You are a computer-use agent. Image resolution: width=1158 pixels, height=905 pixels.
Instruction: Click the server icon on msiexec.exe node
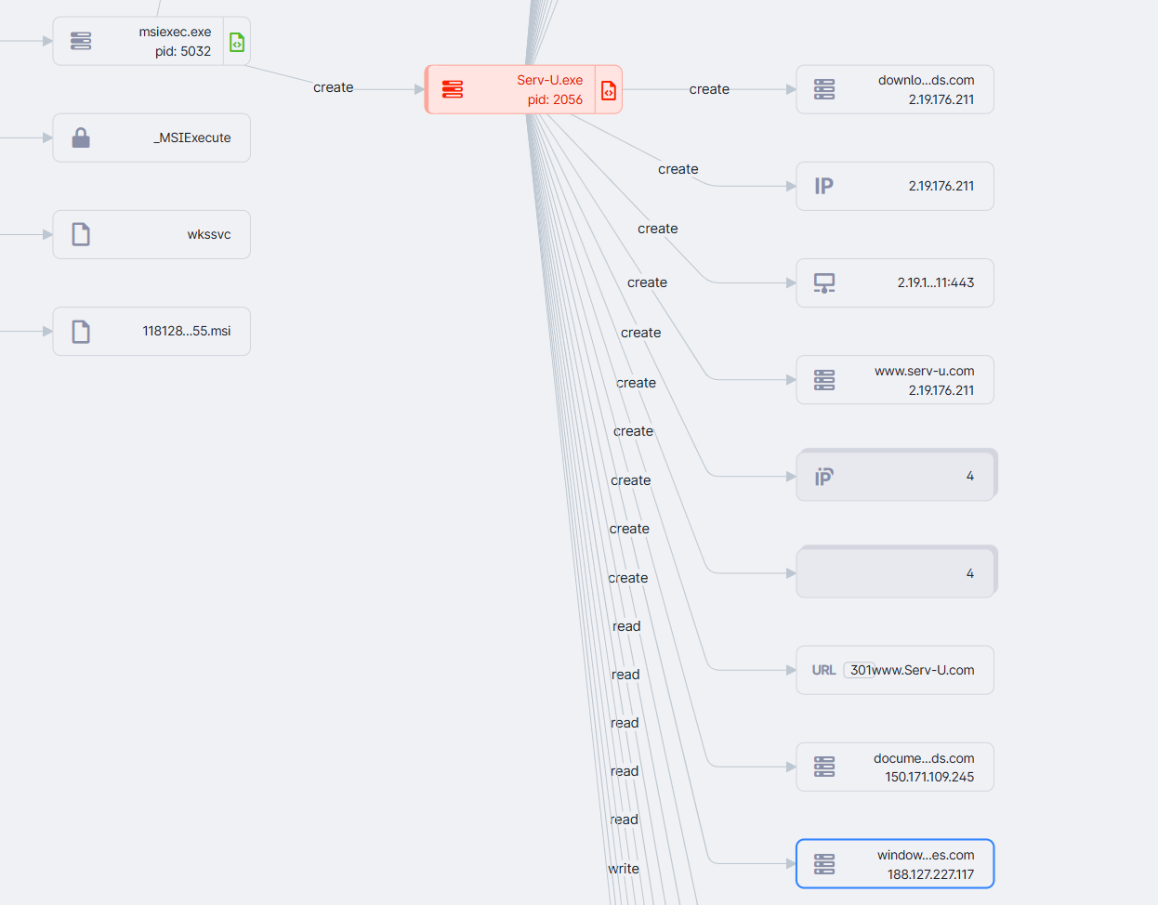tap(81, 41)
